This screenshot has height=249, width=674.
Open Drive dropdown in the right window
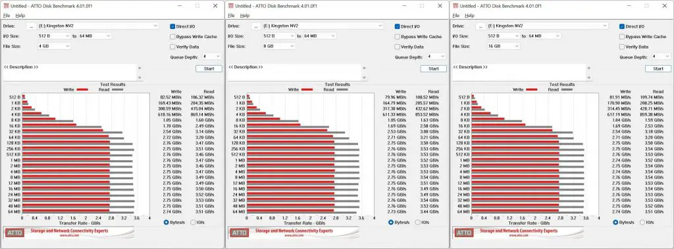pyautogui.click(x=547, y=26)
